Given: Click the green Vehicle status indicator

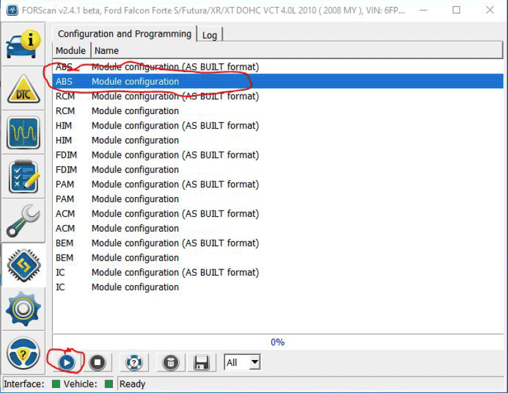Looking at the screenshot, I should point(109,384).
